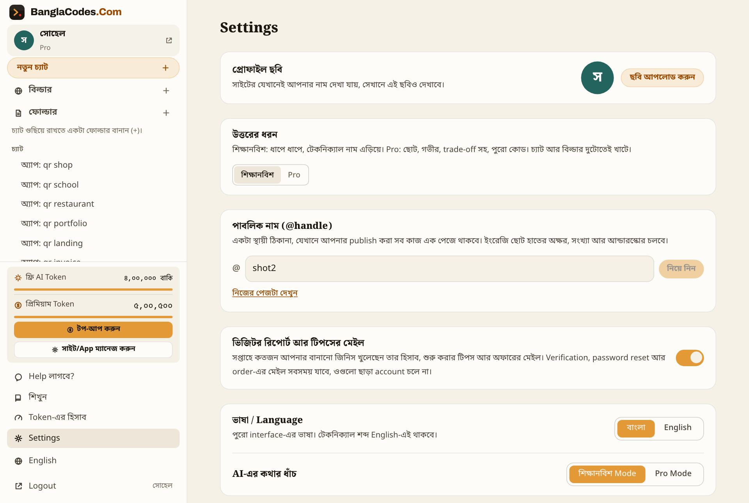The width and height of the screenshot is (749, 503).
Task: Start a নতুন চ্যাট
Action: pyautogui.click(x=93, y=68)
